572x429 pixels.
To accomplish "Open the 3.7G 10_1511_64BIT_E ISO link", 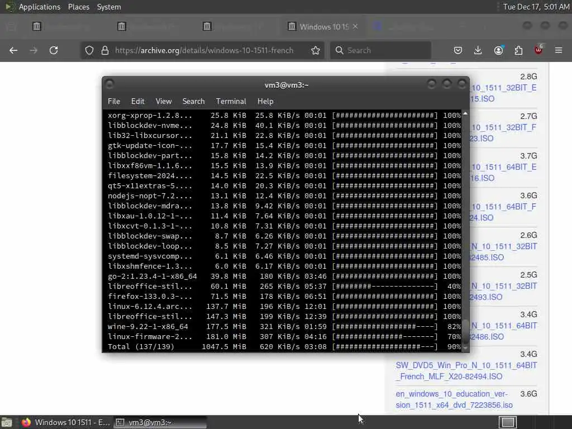I will pyautogui.click(x=503, y=173).
